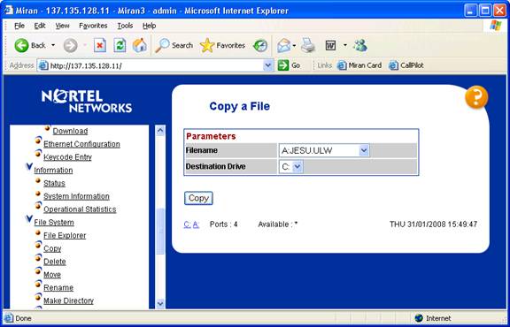Open the View menu
The image size is (510, 327).
click(x=62, y=26)
